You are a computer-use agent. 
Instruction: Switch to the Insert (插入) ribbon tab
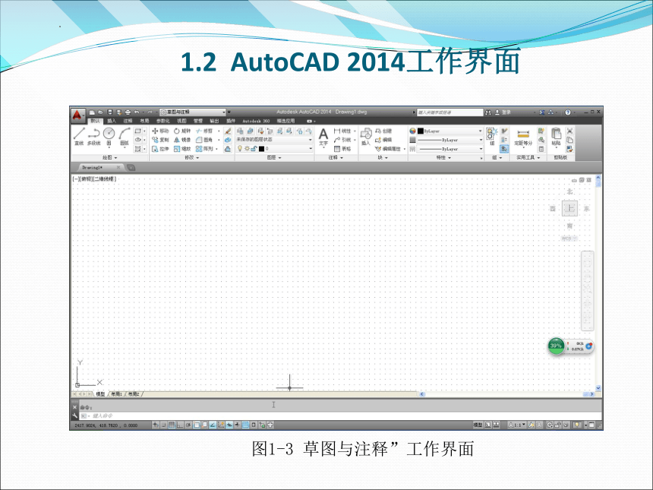click(x=112, y=121)
